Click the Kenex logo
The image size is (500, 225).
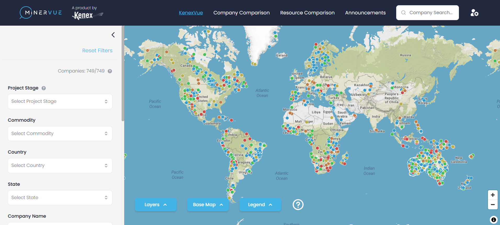tap(87, 13)
